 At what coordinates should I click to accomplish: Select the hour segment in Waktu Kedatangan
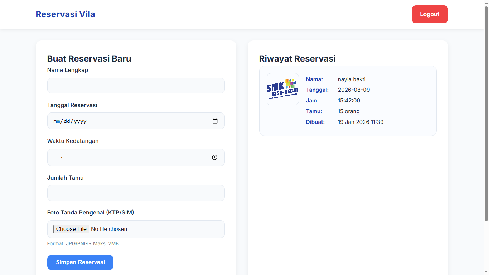[57, 158]
